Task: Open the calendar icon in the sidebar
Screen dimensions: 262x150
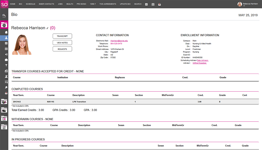Action: [x=6, y=49]
